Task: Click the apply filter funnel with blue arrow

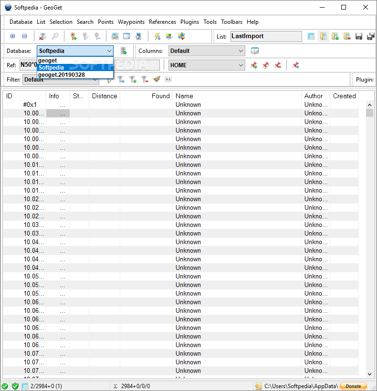Action: click(121, 80)
